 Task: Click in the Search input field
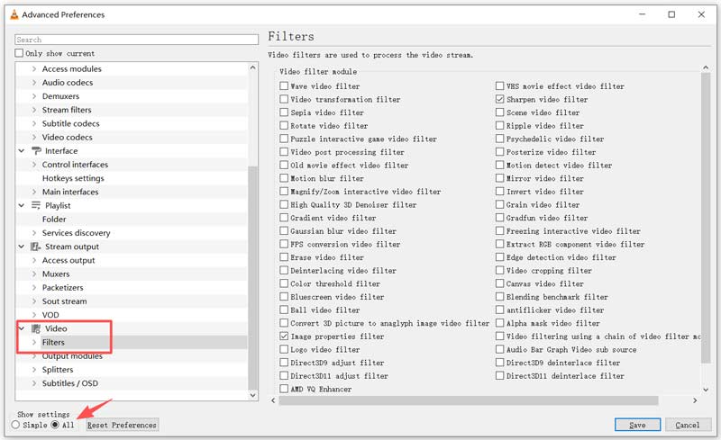click(135, 40)
